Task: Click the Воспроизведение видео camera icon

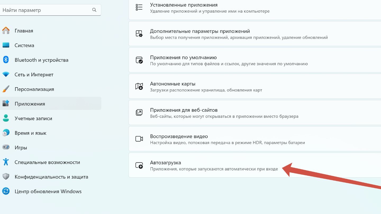Action: point(139,139)
